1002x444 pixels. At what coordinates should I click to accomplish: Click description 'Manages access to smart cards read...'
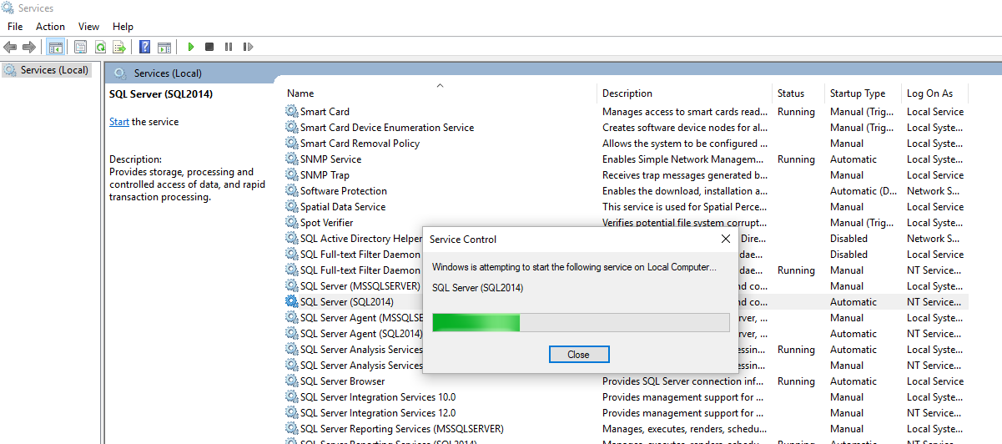coord(685,112)
